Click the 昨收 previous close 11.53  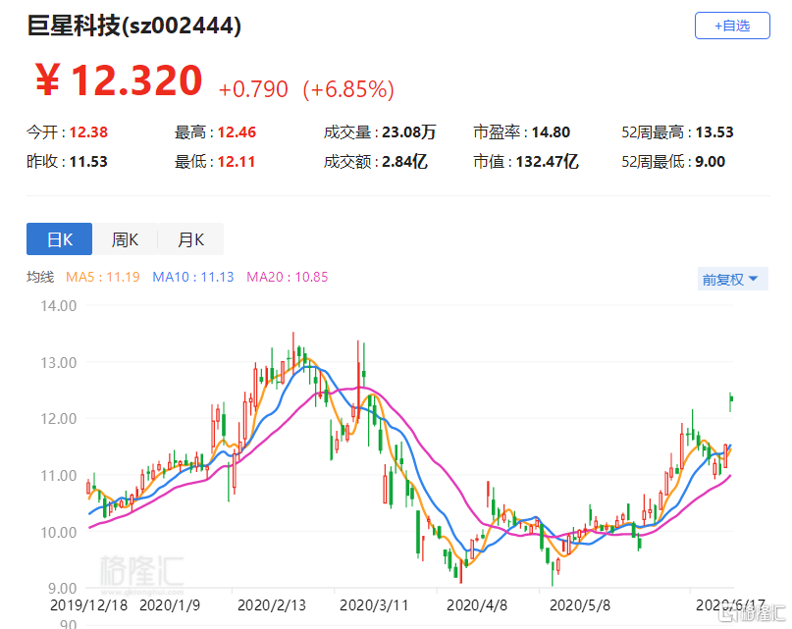88,162
